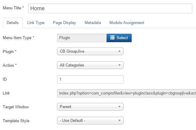Select the Details tab
The height and width of the screenshot is (130, 196).
pyautogui.click(x=13, y=23)
